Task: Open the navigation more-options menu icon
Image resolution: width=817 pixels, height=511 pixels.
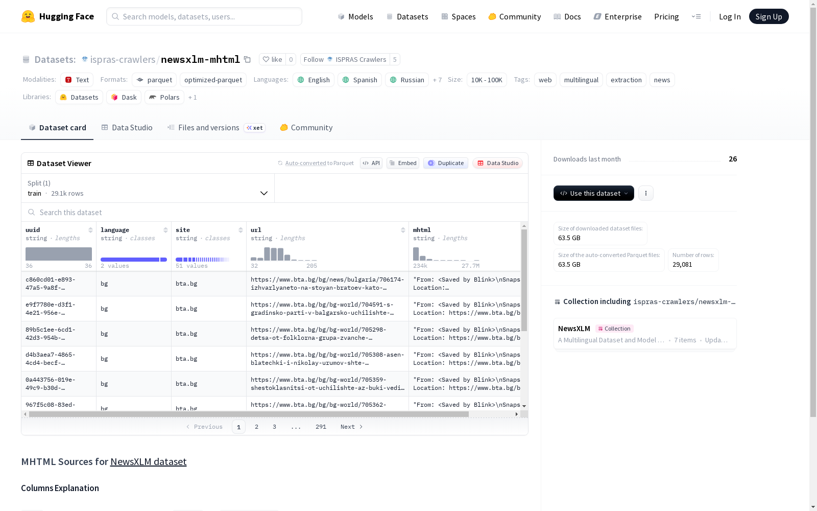Action: (x=696, y=16)
